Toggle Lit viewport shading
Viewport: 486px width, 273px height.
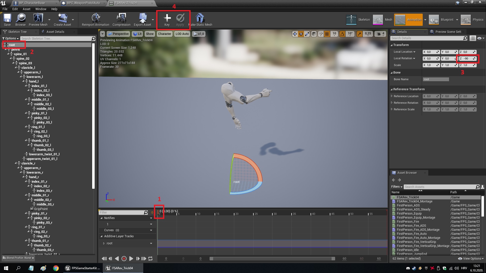[x=137, y=34]
